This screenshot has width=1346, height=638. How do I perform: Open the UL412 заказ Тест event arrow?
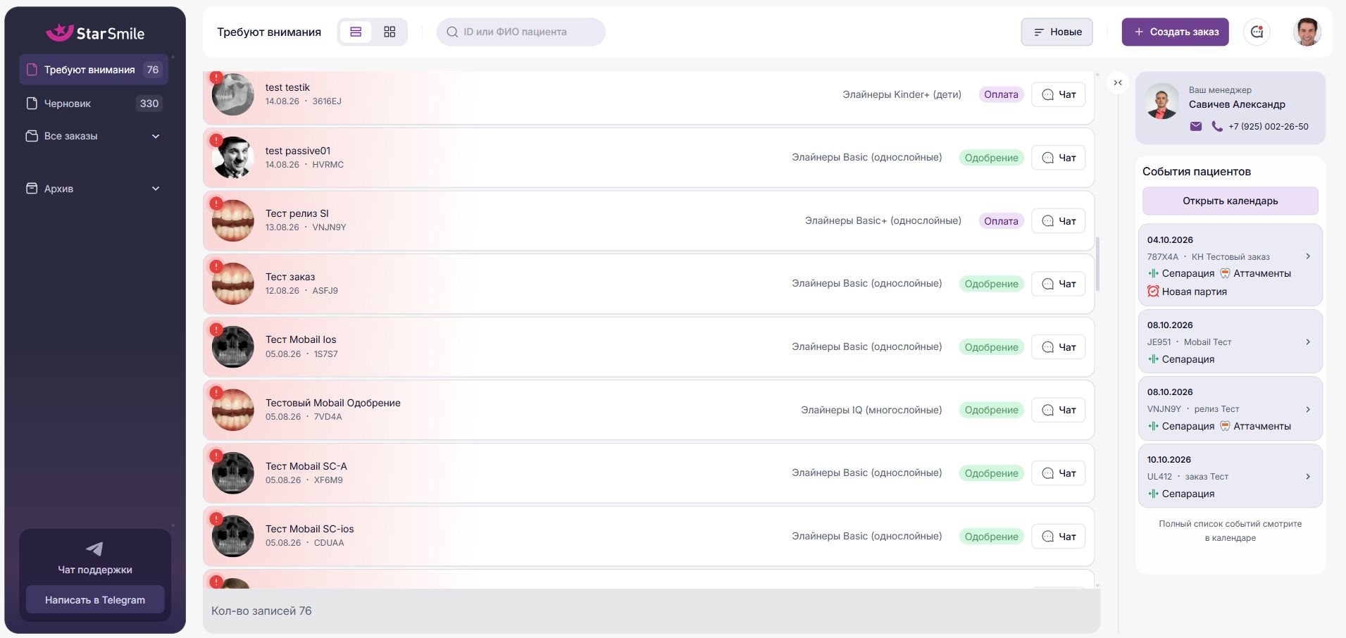click(1308, 477)
